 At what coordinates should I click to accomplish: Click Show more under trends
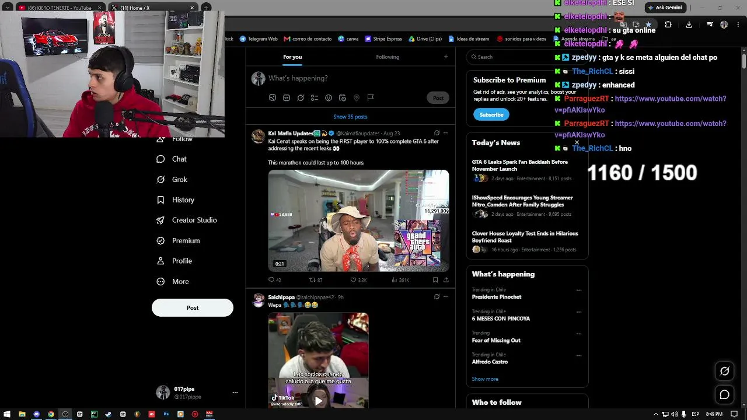tap(485, 379)
